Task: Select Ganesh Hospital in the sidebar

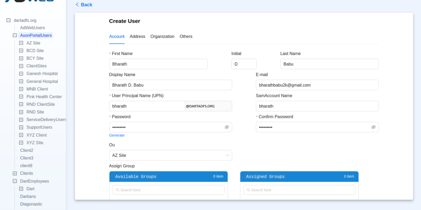Action: tap(42, 73)
